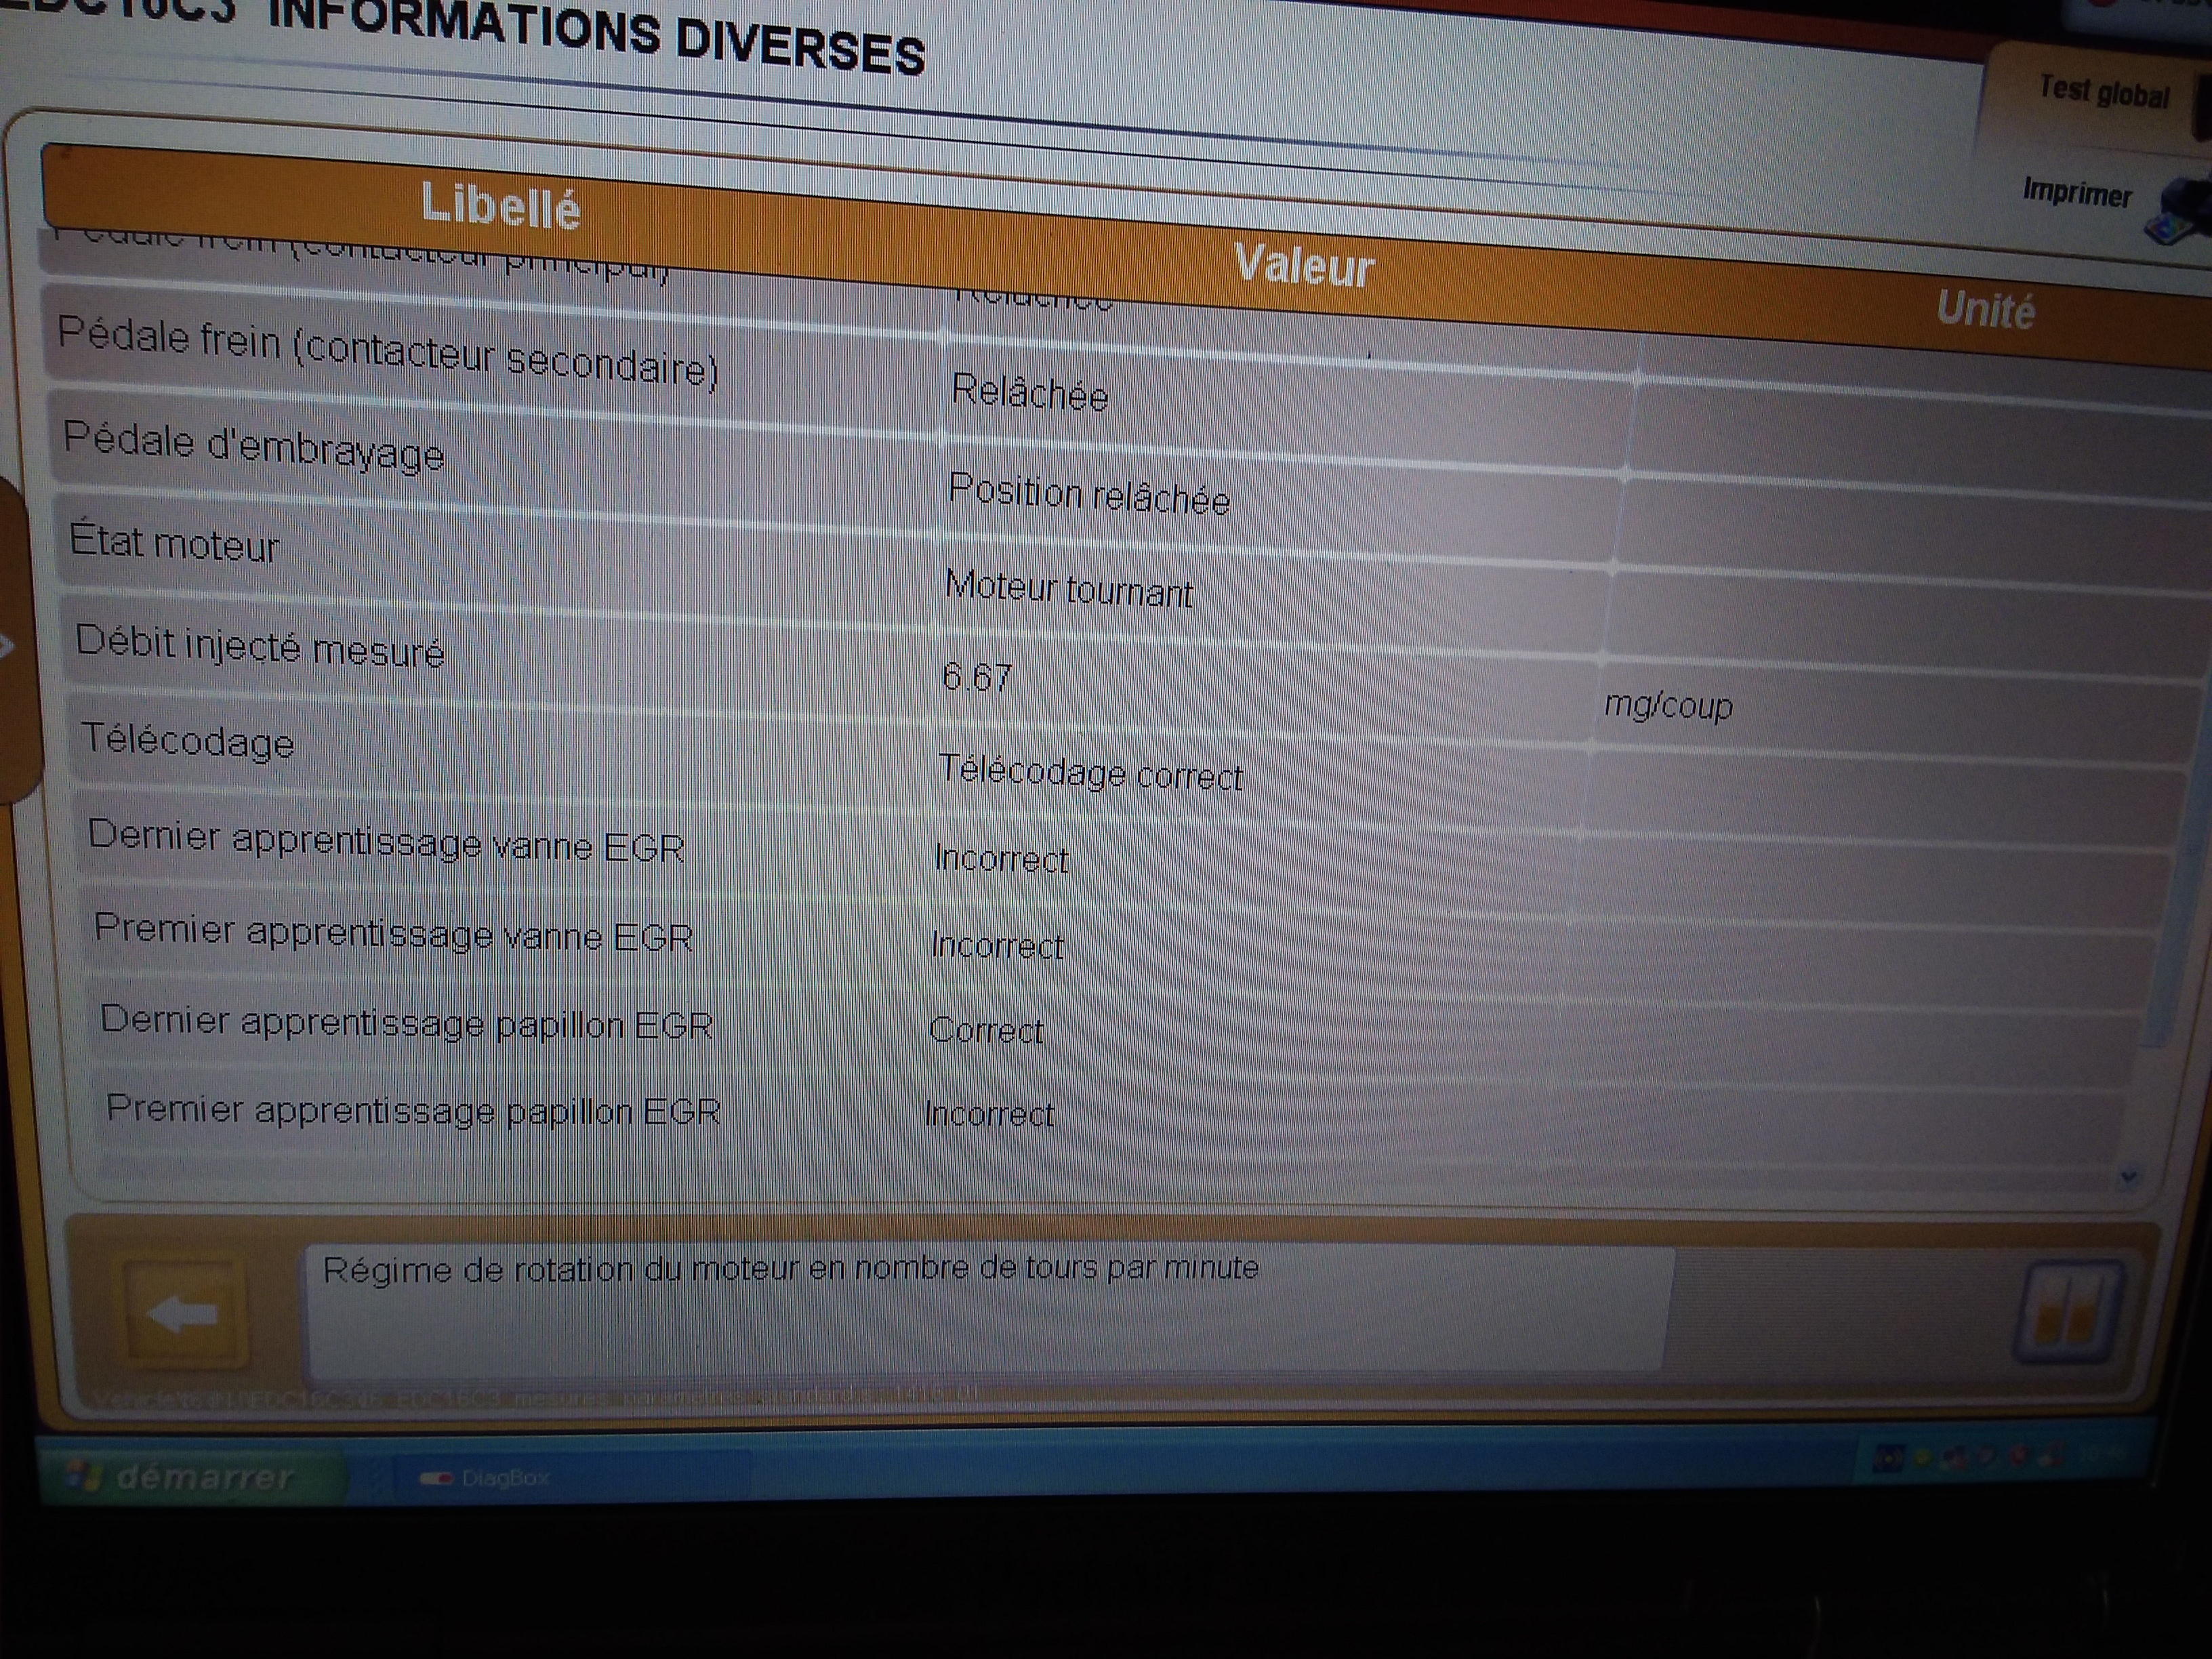Click the value Télécodage correct
The width and height of the screenshot is (2212, 1659).
click(1091, 773)
